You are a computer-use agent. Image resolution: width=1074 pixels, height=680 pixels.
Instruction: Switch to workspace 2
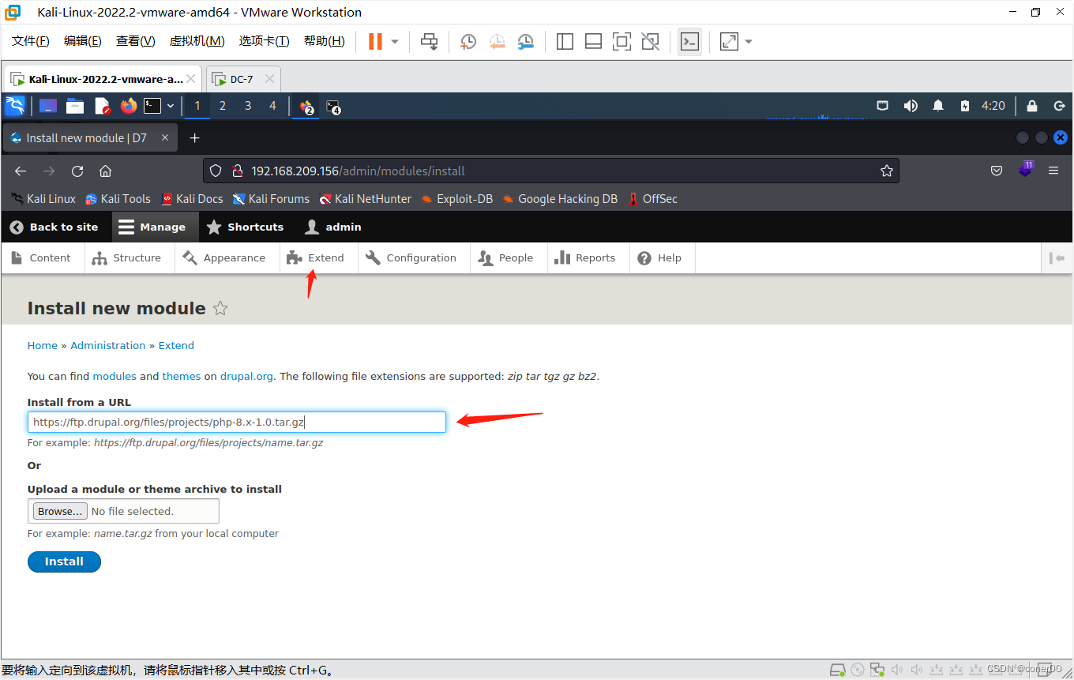click(x=223, y=106)
